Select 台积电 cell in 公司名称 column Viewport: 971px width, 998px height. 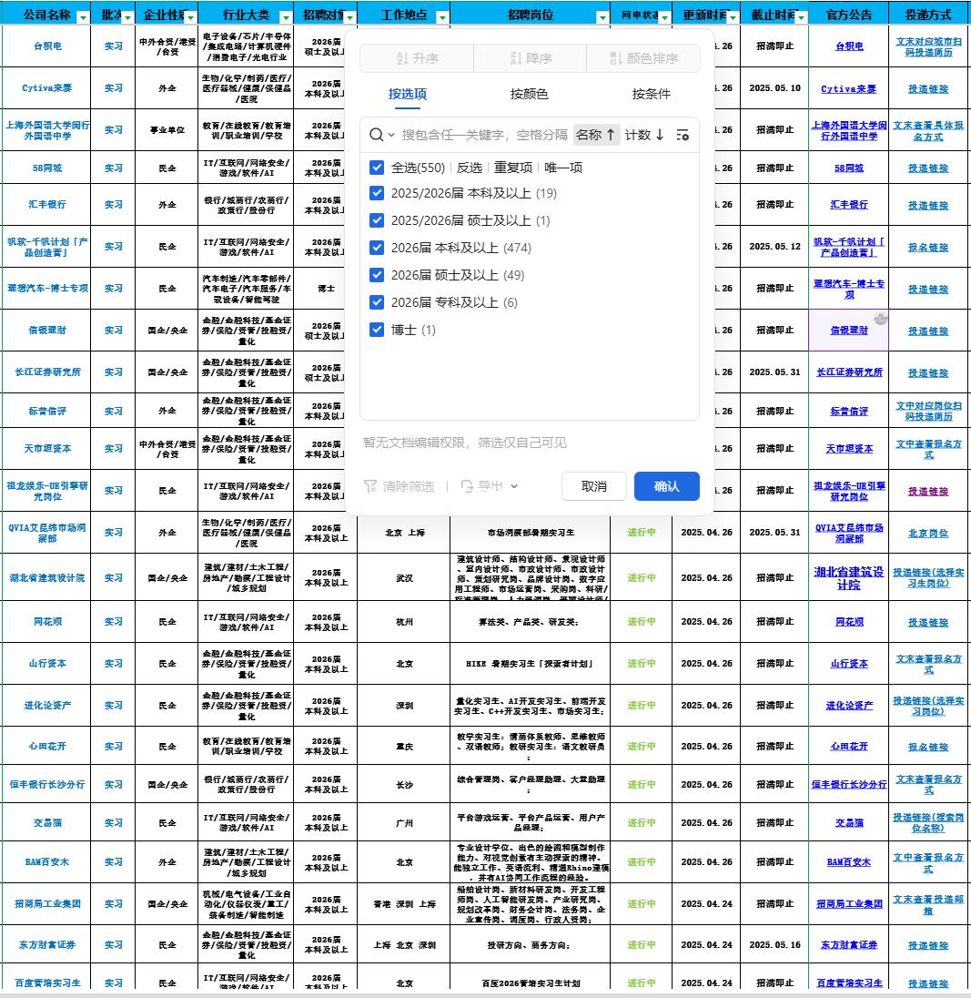(47, 46)
